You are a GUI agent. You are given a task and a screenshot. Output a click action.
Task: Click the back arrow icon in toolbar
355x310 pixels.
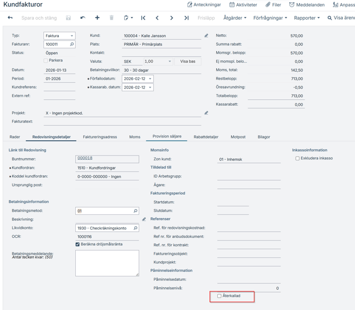point(10,18)
